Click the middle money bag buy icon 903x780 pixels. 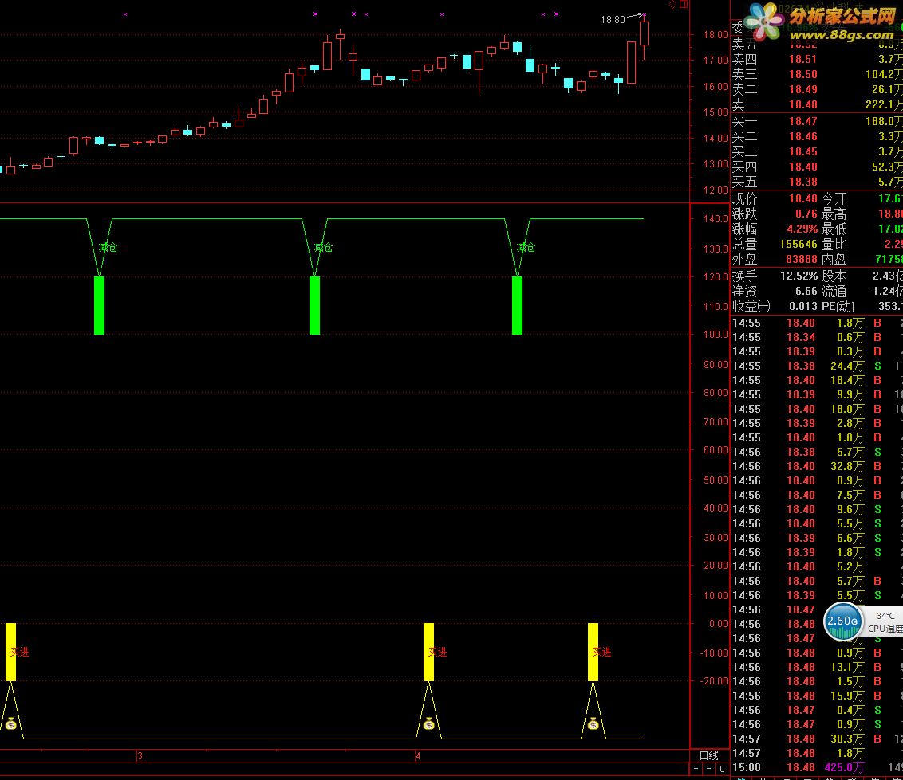tap(428, 723)
